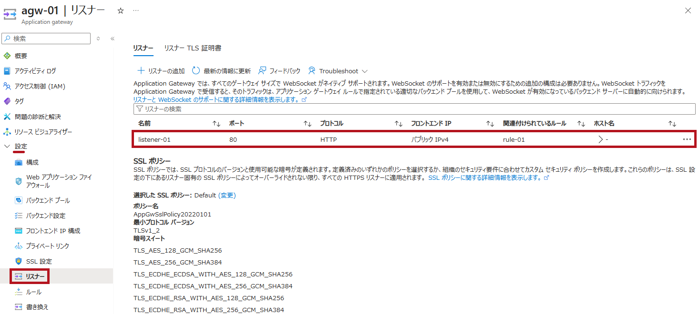Image resolution: width=699 pixels, height=314 pixels.
Task: Switch to リスナー TLS 証明書 tab
Action: (x=193, y=48)
